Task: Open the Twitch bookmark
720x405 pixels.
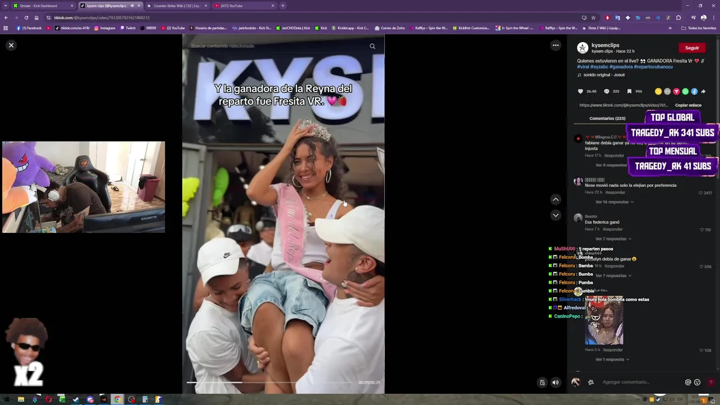Action: (x=128, y=28)
